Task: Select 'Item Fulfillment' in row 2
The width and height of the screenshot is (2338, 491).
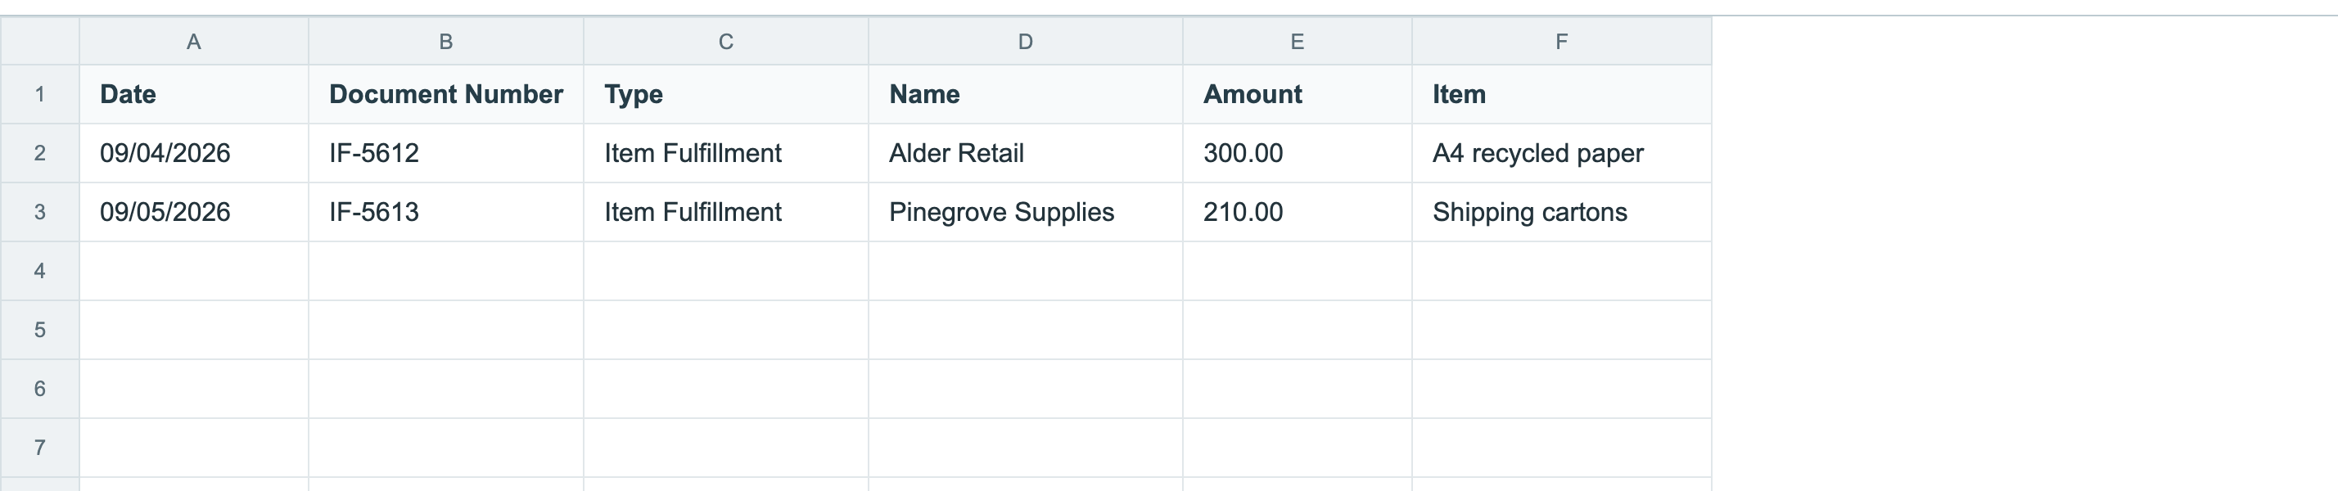Action: point(726,153)
